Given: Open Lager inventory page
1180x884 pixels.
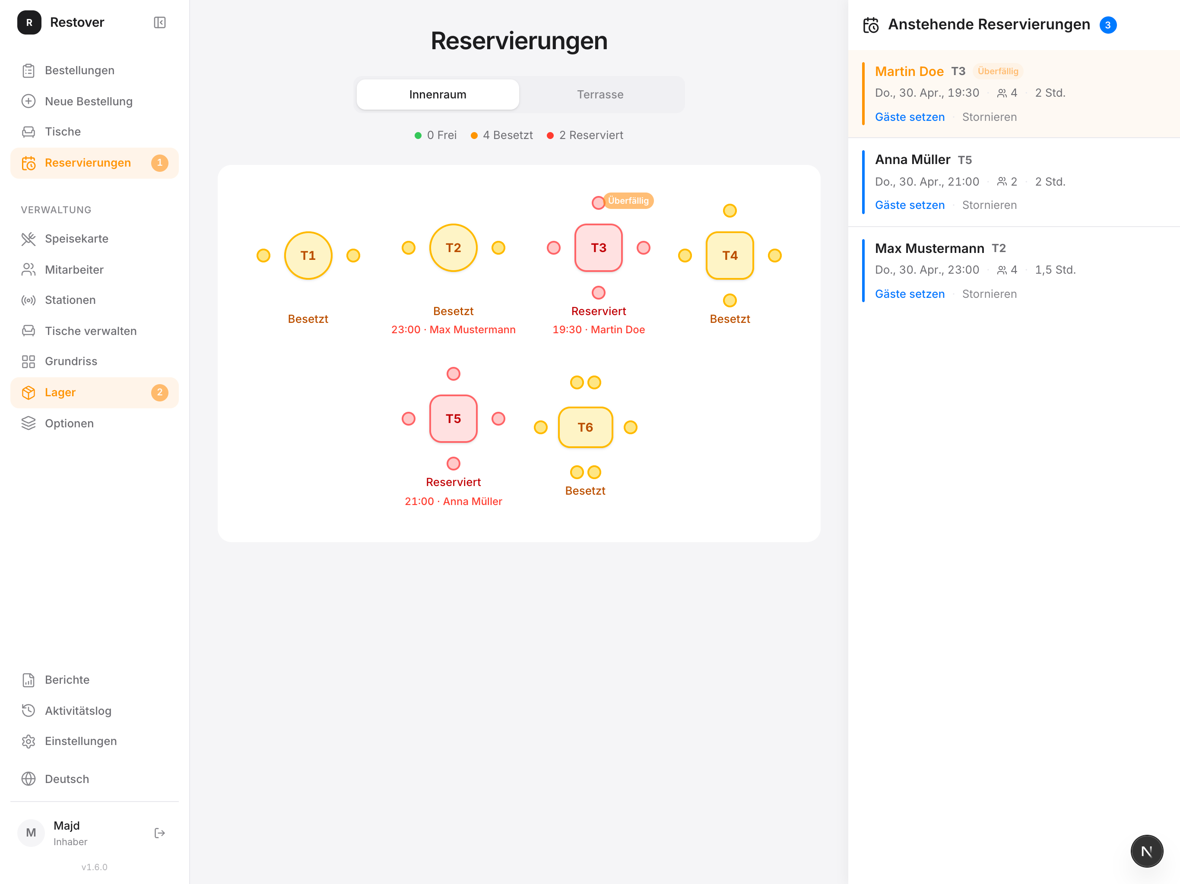Looking at the screenshot, I should point(95,392).
